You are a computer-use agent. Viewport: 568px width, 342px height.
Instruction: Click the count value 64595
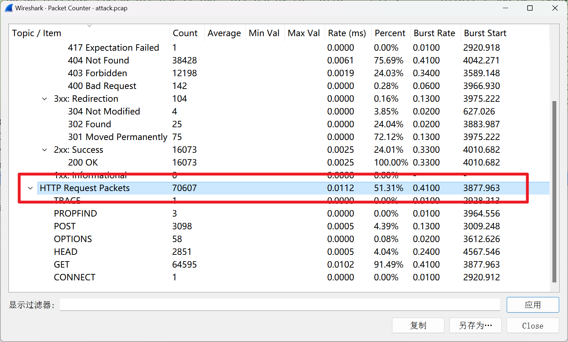click(184, 265)
